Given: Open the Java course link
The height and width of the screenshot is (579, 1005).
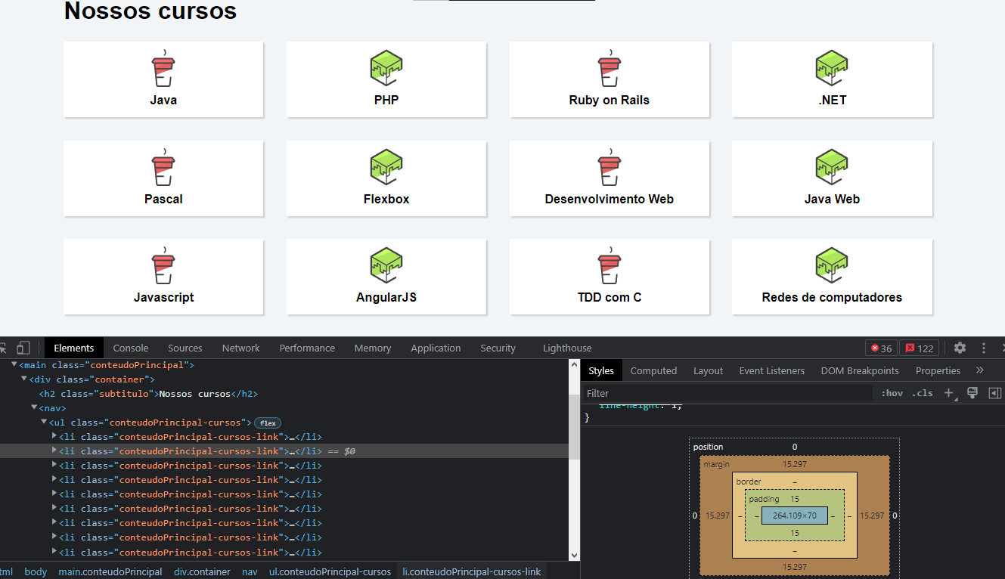Looking at the screenshot, I should point(163,79).
